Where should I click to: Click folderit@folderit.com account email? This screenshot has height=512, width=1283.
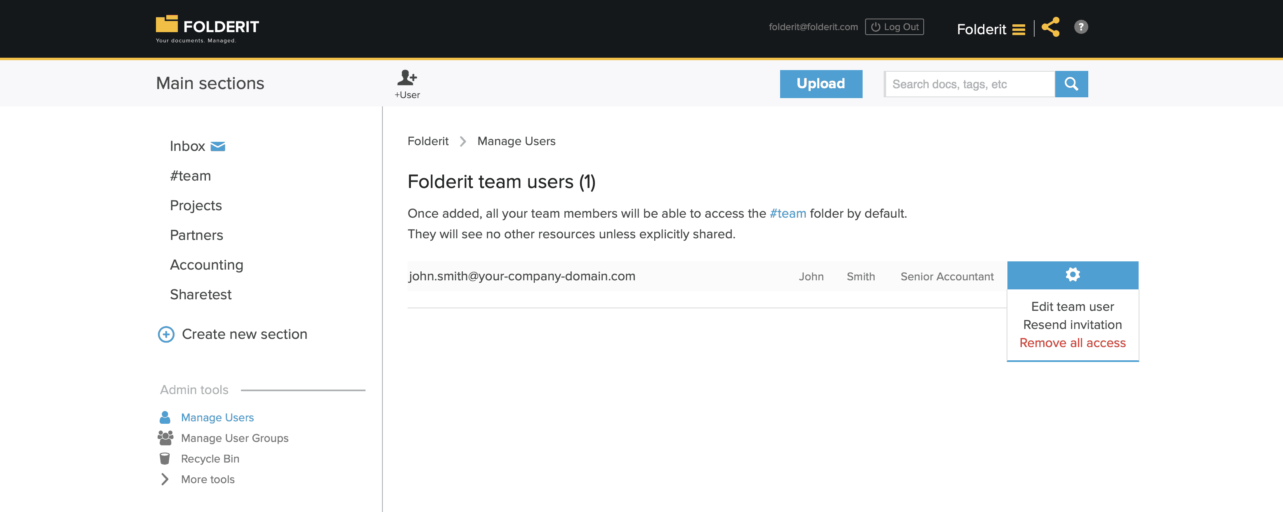click(813, 27)
